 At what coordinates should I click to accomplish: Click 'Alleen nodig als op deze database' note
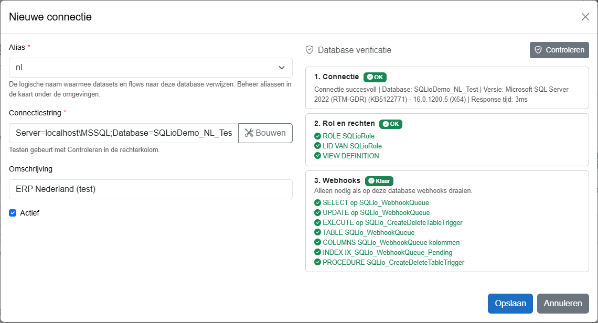click(393, 191)
